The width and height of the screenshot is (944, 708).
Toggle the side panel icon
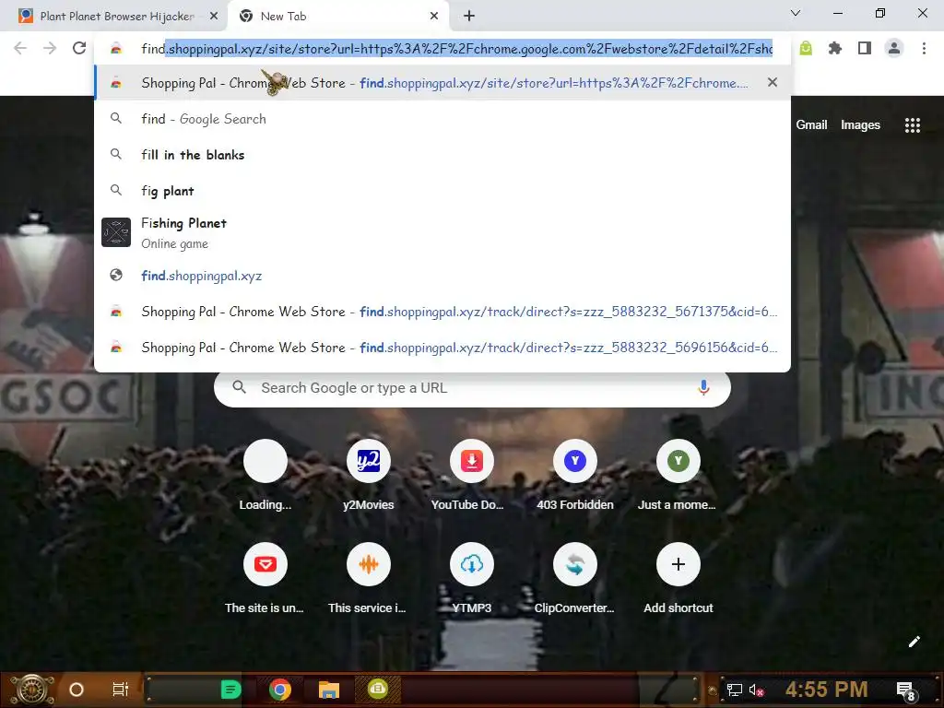coord(865,48)
